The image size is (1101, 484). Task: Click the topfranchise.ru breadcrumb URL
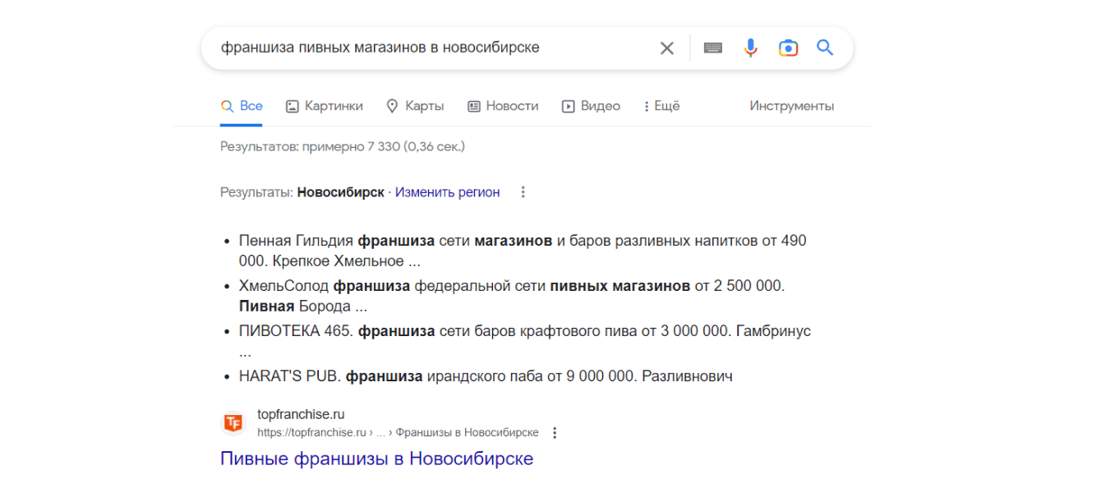[398, 433]
